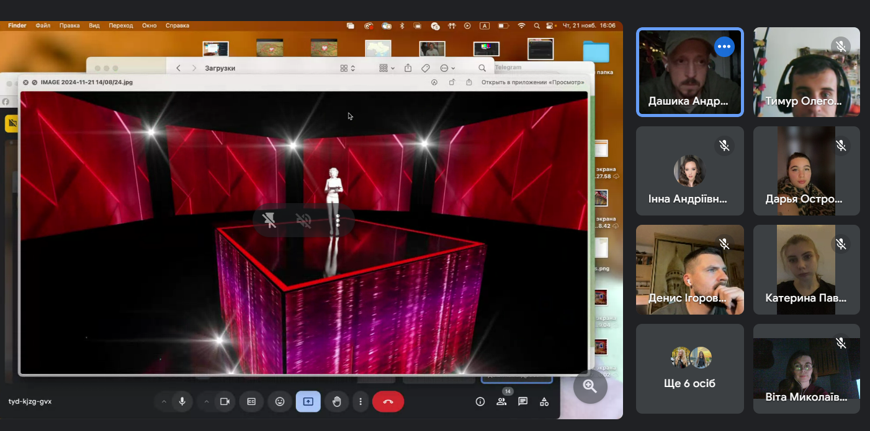Click the present screen button

(x=308, y=401)
